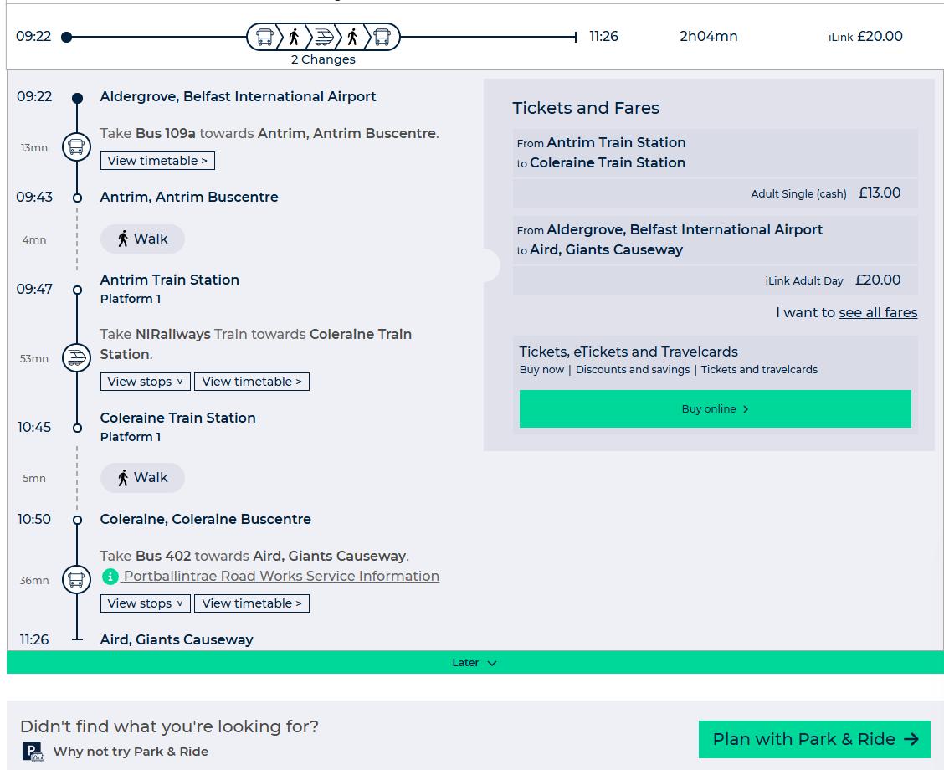944x770 pixels.
Task: Click Antrim, Antrim Buscentre stop name
Action: [x=189, y=197]
